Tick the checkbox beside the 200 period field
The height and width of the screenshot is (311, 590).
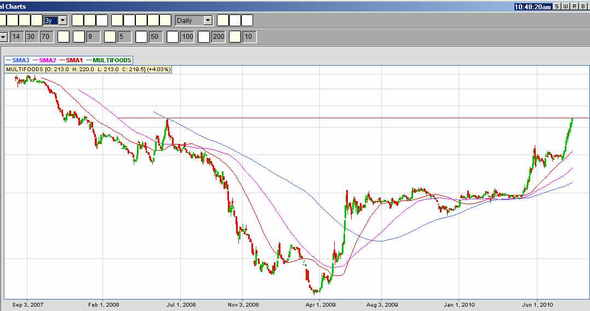coord(204,37)
